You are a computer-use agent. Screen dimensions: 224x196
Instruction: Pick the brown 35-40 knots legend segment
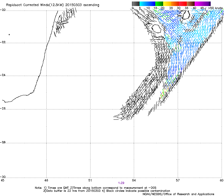[x=191, y=4]
